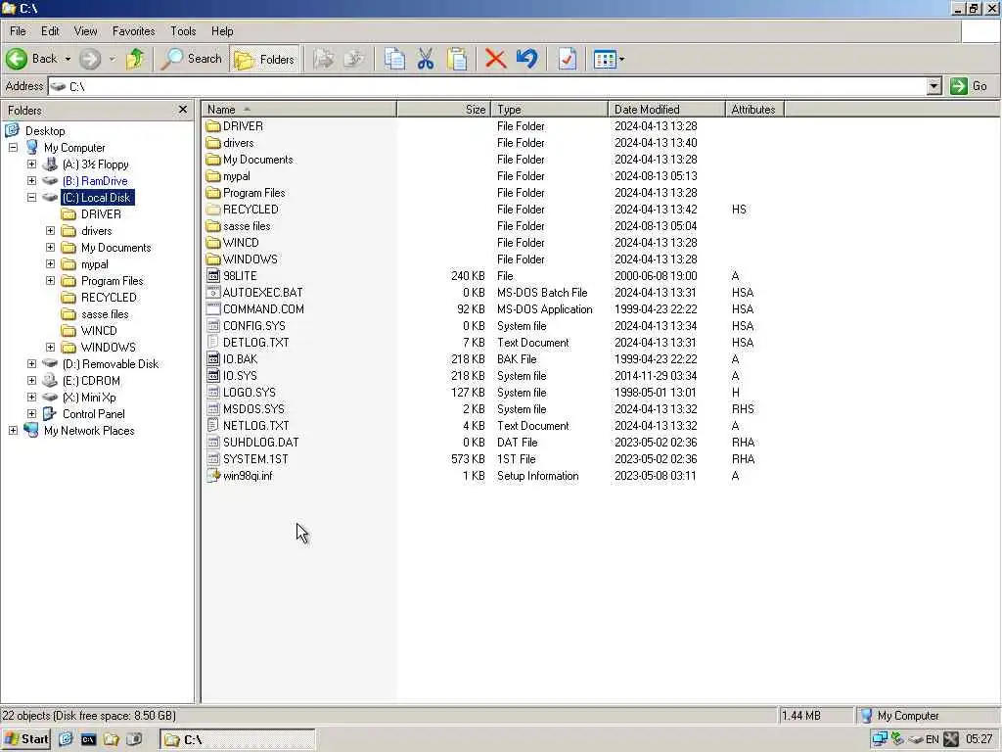Viewport: 1002px width, 752px height.
Task: Expand the (E:) CDROM node
Action: 31,381
